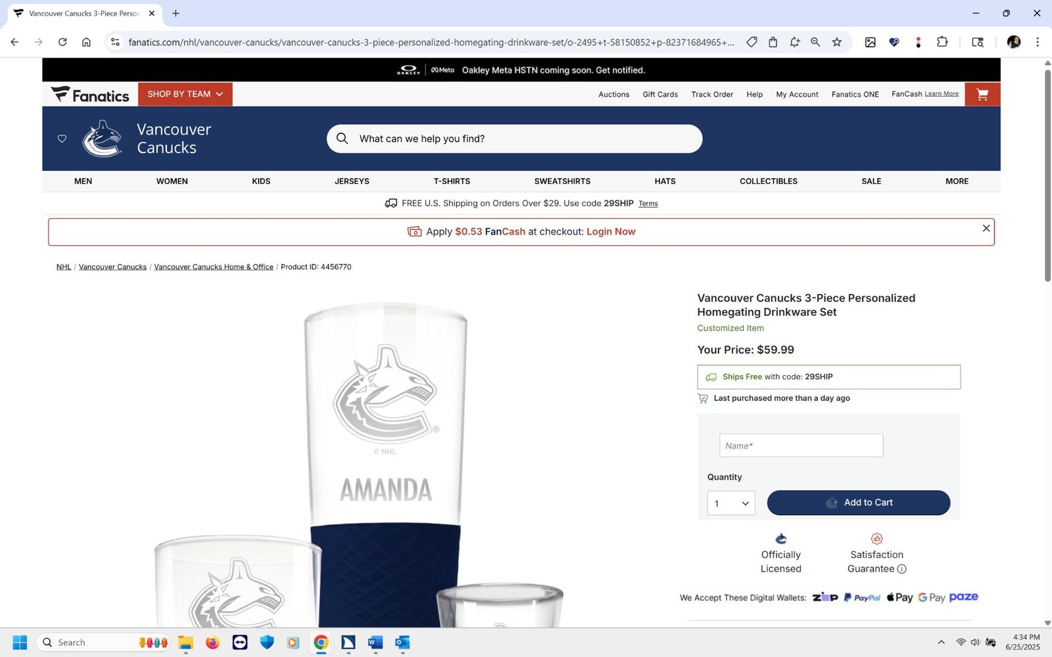Open Word from the taskbar
Screen dimensions: 1052x657
375,643
